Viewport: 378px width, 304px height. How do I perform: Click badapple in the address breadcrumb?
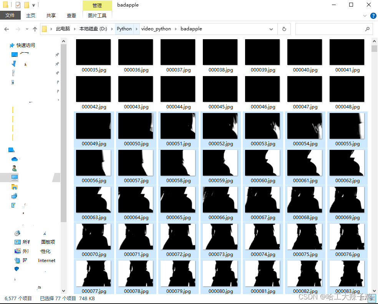click(191, 29)
